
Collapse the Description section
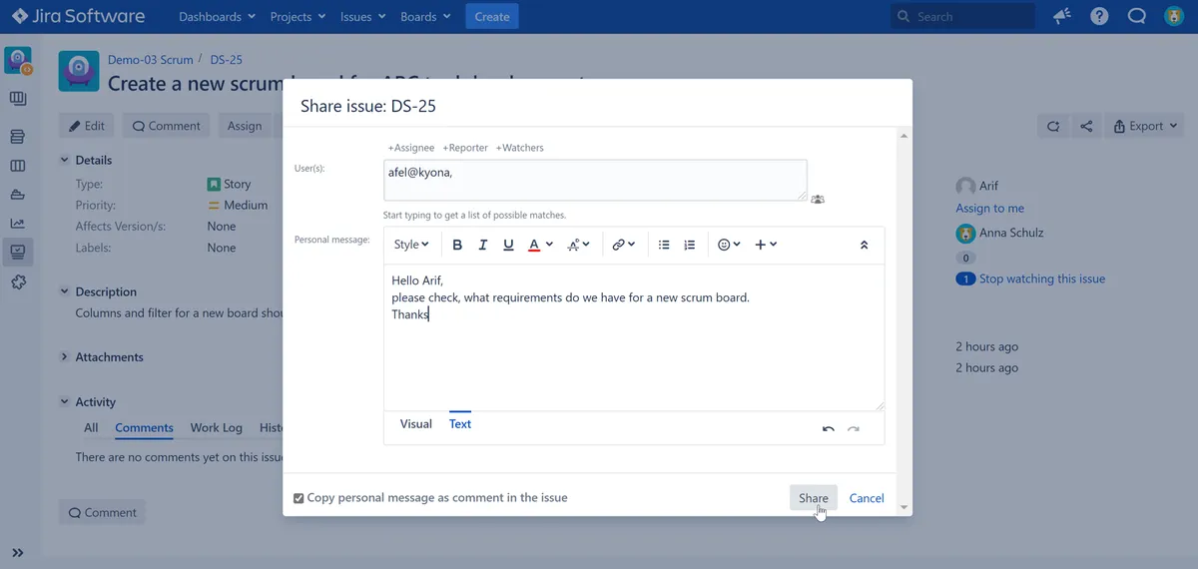point(65,291)
